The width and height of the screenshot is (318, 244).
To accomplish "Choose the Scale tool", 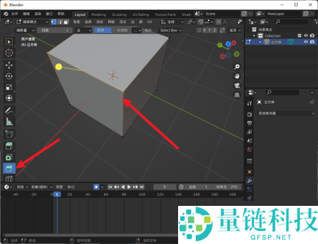I will [9, 87].
